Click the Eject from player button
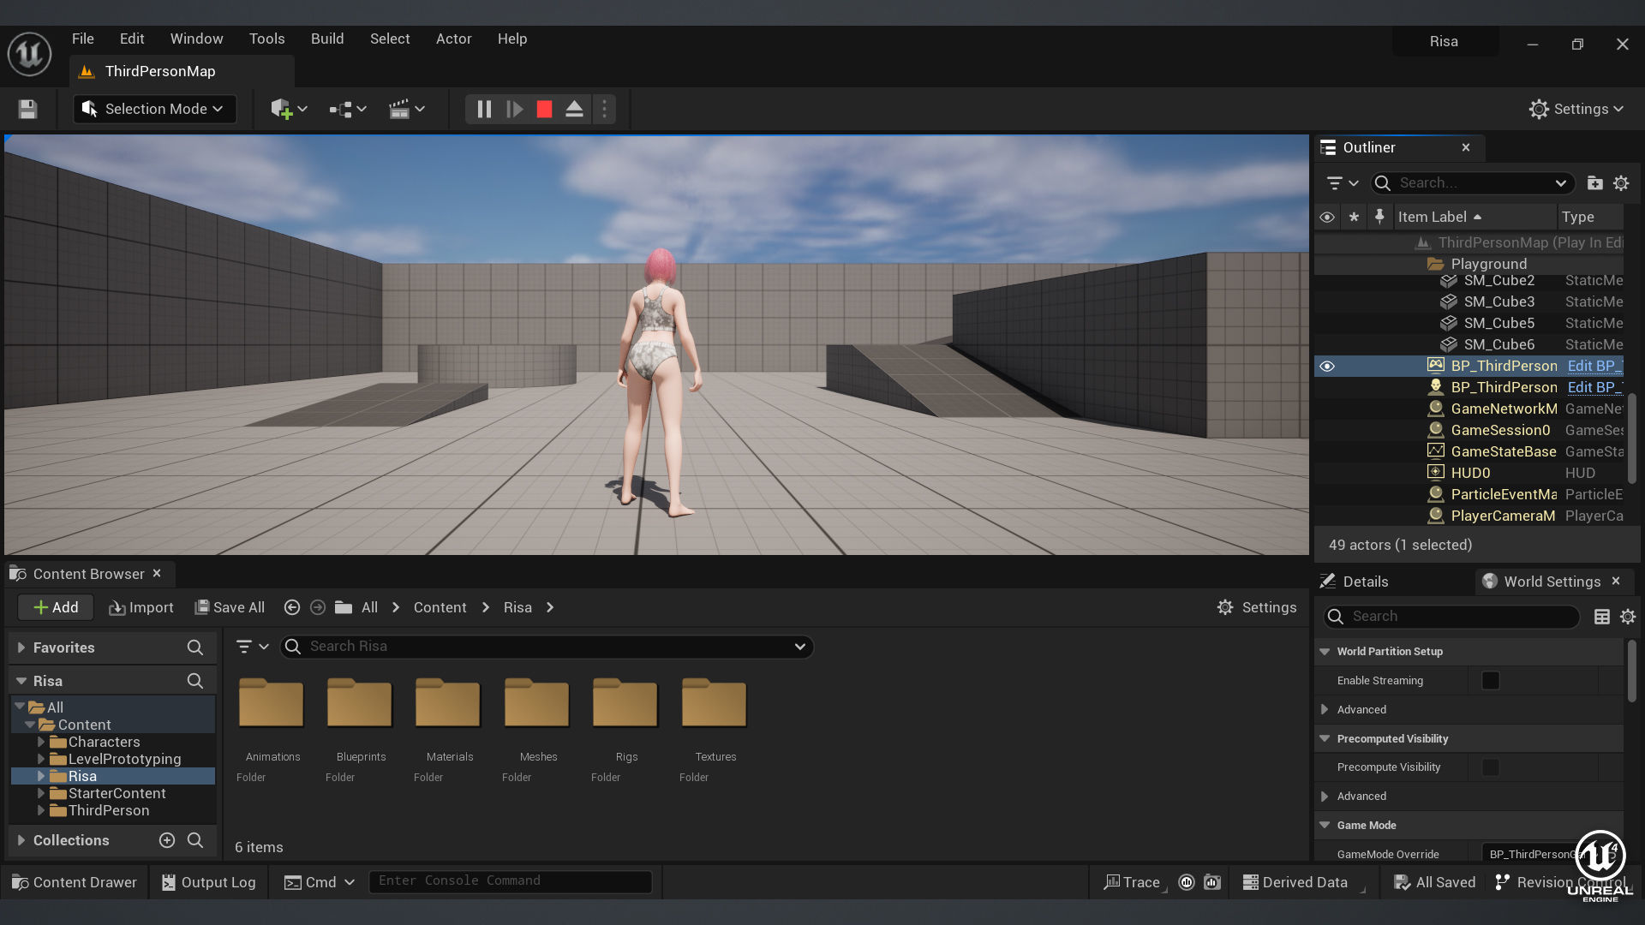Viewport: 1645px width, 925px height. tap(574, 110)
